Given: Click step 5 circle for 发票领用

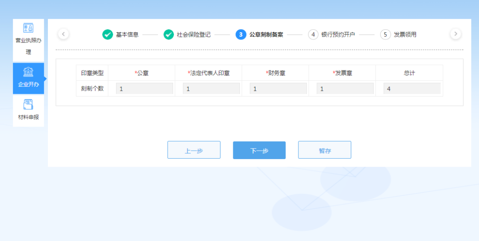Looking at the screenshot, I should [385, 35].
